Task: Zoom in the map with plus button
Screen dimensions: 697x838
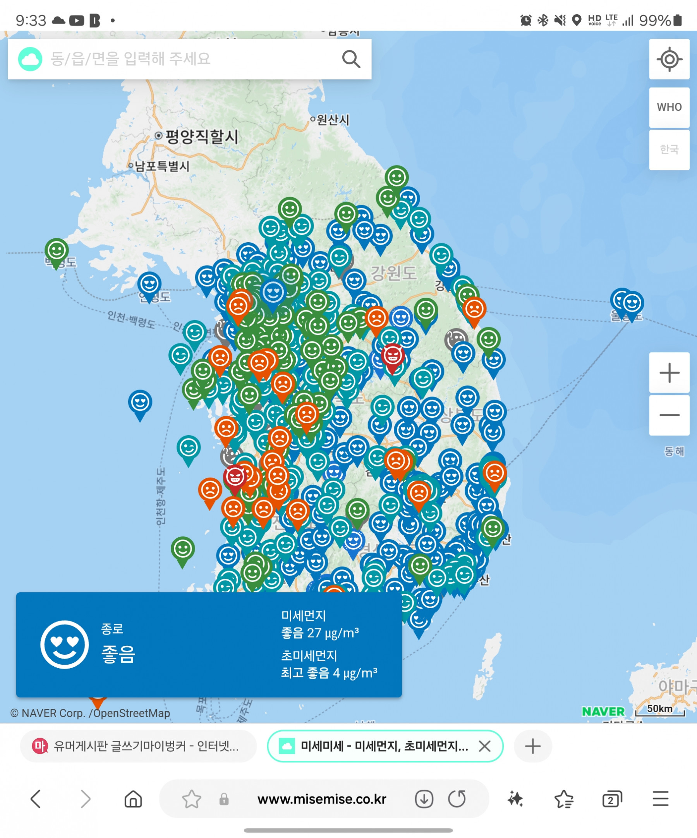Action: [669, 372]
